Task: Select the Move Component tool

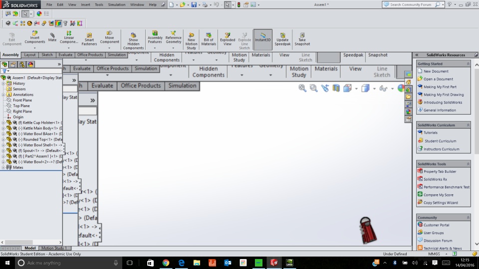Action: (x=109, y=37)
